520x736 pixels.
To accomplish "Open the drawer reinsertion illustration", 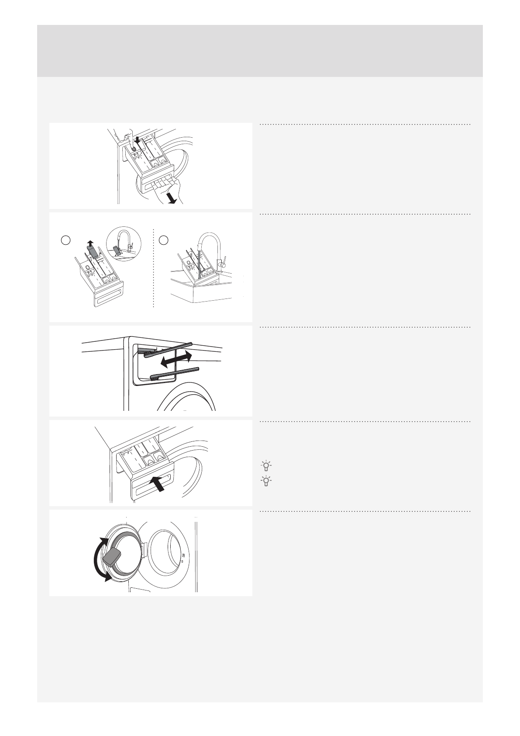I will pos(151,463).
